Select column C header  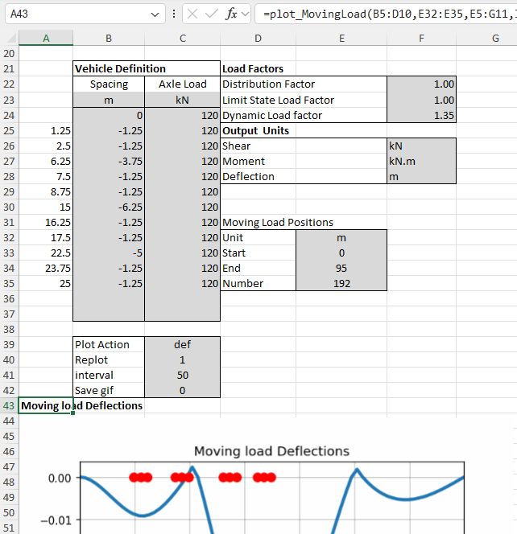[182, 38]
